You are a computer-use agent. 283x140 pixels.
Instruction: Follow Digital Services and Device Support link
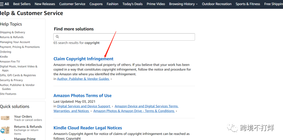(84, 106)
